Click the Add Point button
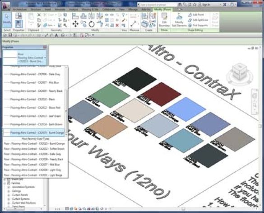This screenshot has height=213, width=264. click(x=196, y=14)
